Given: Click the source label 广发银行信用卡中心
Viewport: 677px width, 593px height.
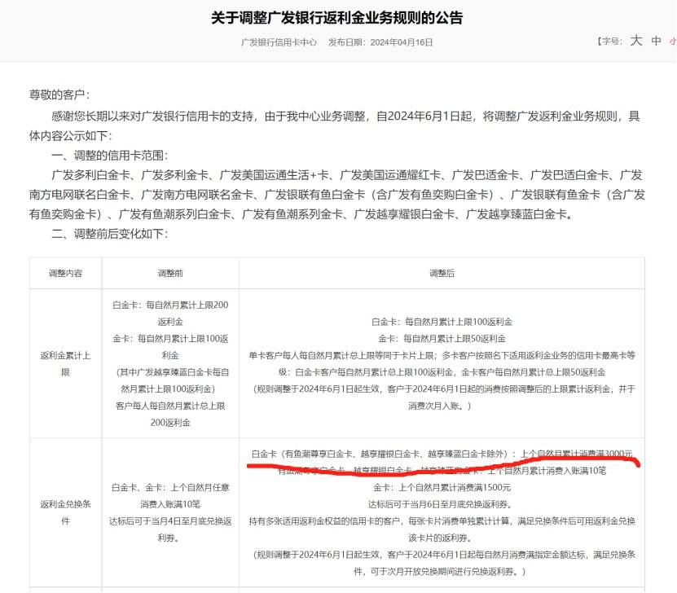Looking at the screenshot, I should 279,42.
